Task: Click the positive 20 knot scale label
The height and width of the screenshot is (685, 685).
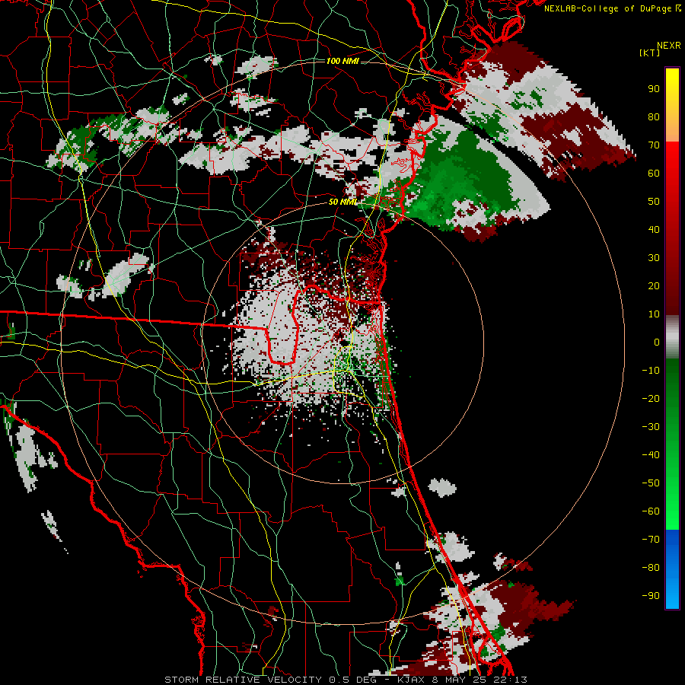Action: click(x=654, y=285)
